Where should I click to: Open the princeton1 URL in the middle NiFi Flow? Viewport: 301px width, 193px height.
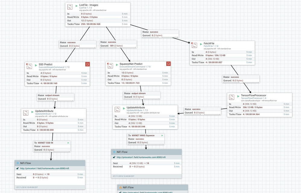point(141,157)
